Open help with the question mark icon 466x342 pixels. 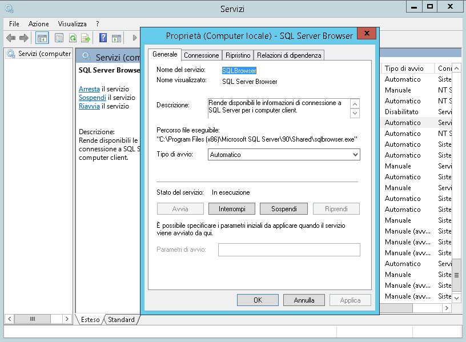coord(103,38)
